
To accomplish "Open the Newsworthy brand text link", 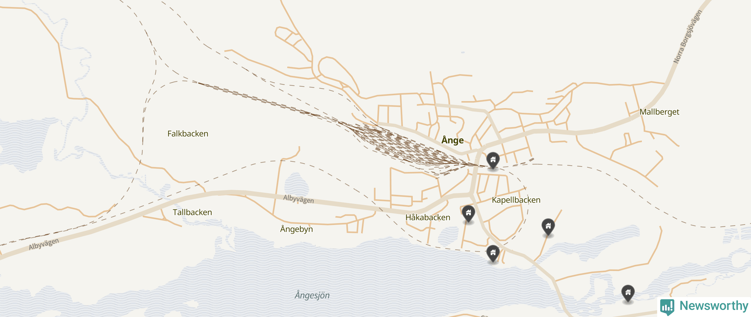I will 714,306.
